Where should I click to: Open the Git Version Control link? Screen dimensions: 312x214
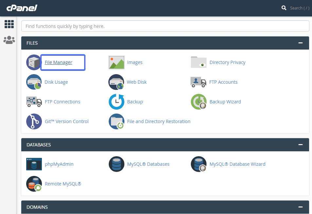[67, 121]
